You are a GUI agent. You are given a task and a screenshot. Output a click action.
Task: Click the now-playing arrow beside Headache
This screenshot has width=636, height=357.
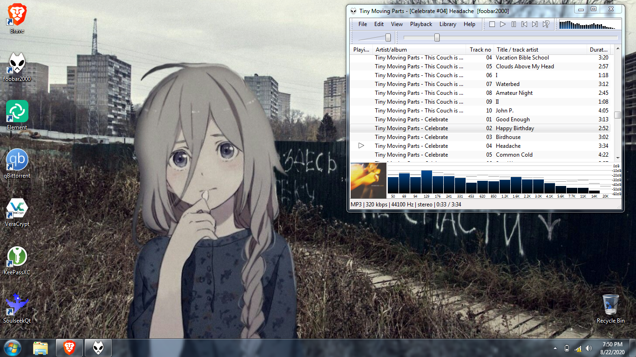(x=361, y=146)
